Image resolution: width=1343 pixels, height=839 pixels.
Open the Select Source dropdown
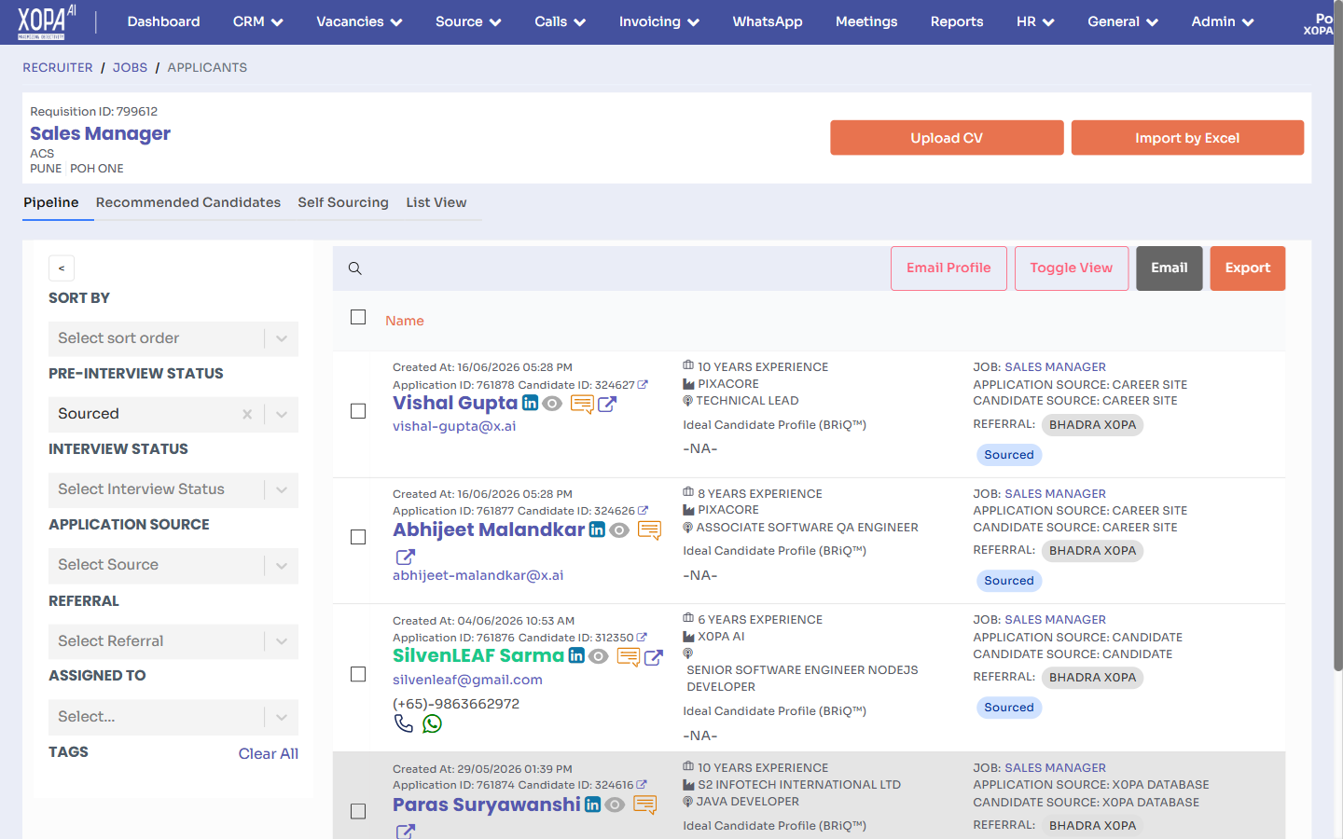click(173, 565)
